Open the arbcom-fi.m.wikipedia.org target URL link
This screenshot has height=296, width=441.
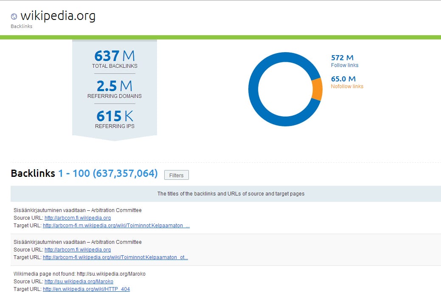(116, 226)
